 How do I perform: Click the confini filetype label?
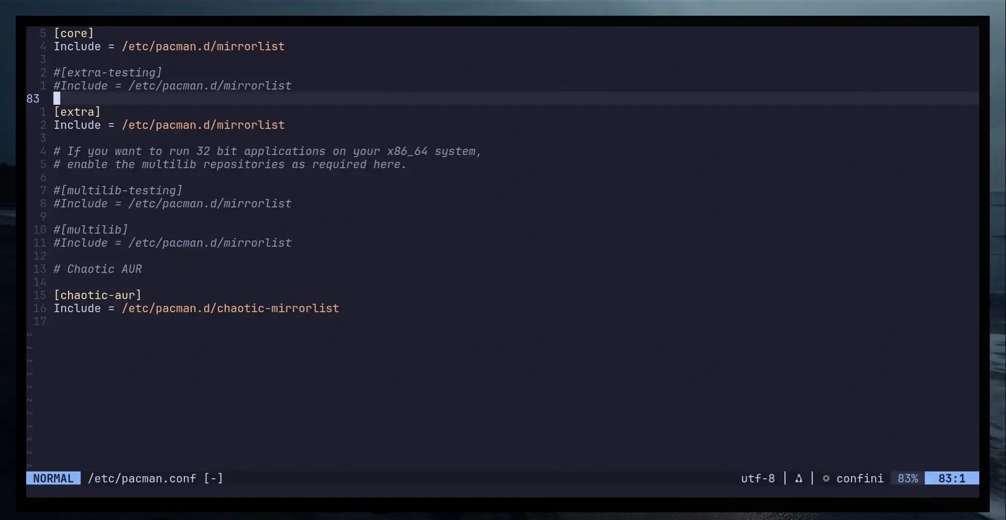[x=859, y=478]
